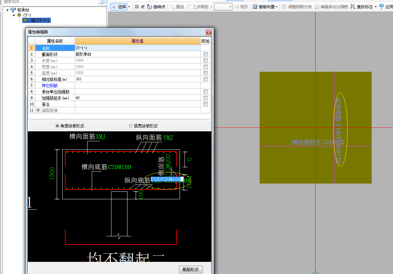Select the 桩承台 tree item
Screen dimensions: 393x274
point(23,10)
